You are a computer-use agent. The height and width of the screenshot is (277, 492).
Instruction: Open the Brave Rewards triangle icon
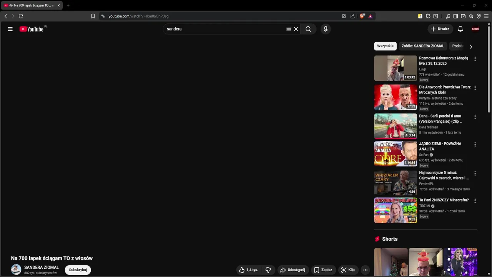point(370,16)
